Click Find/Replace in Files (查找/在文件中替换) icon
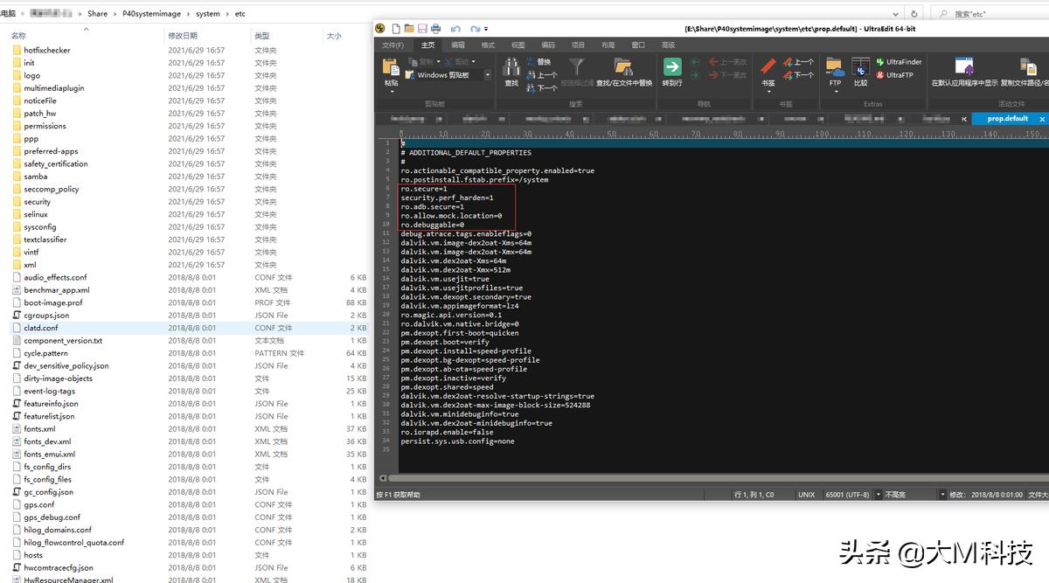The image size is (1049, 583). [x=623, y=70]
